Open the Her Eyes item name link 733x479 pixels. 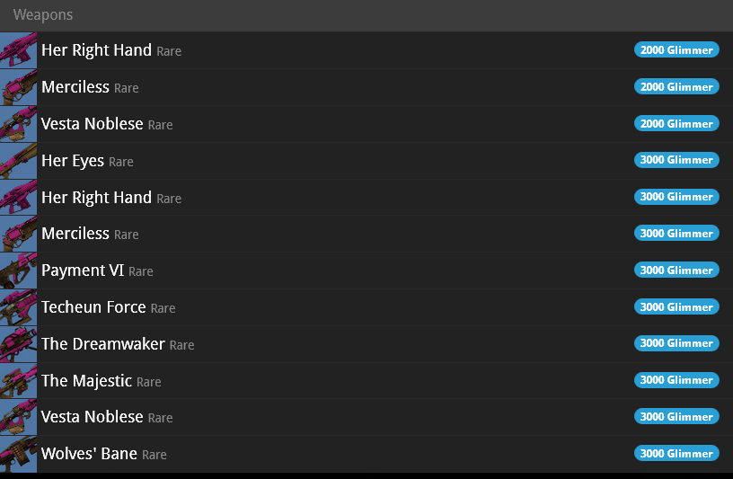click(x=73, y=161)
